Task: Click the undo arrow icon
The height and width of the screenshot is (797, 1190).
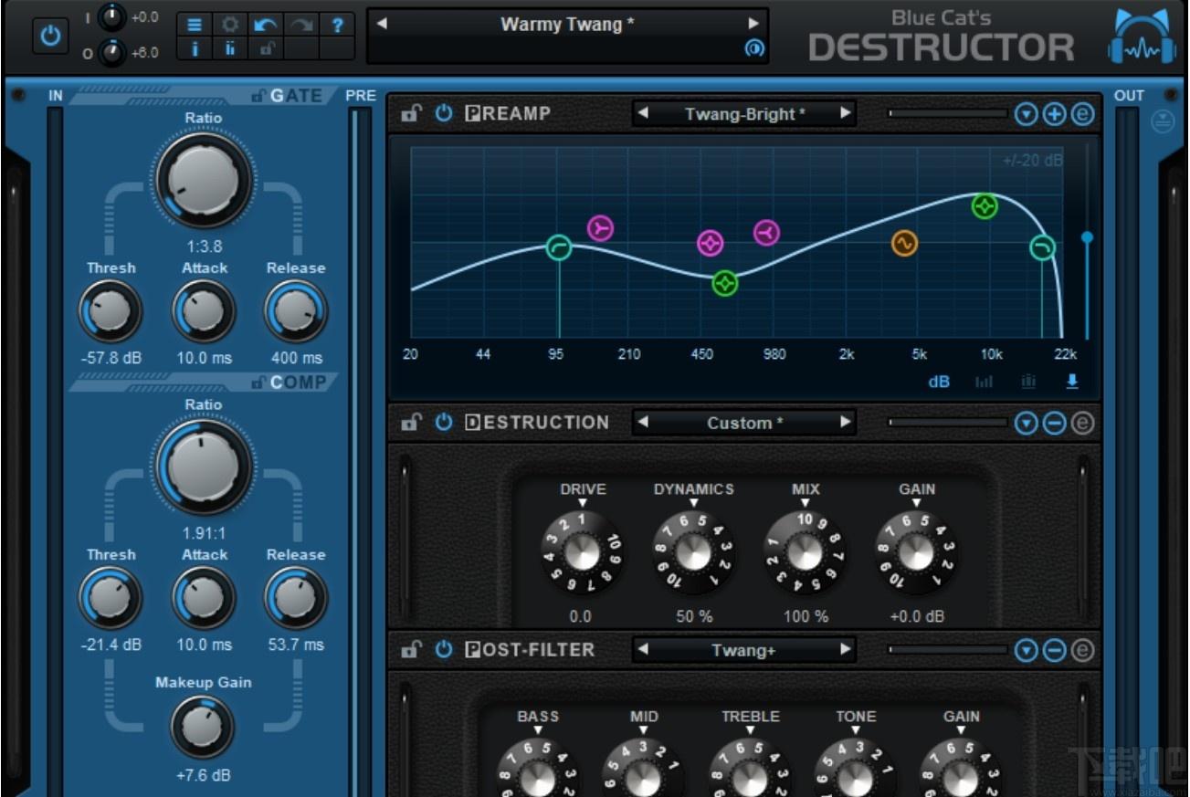Action: pos(265,25)
